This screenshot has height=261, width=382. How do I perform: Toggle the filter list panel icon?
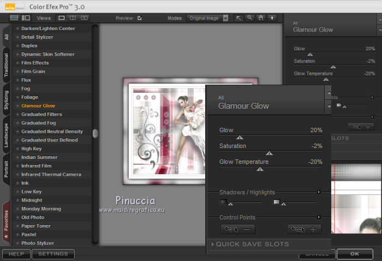click(x=26, y=18)
